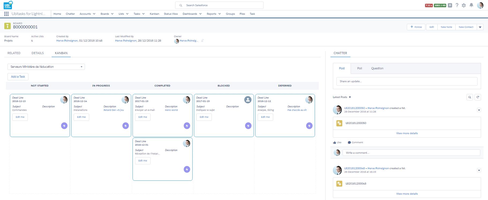Image resolution: width=488 pixels, height=200 pixels.
Task: Open the Files nav tab
Action: [242, 14]
